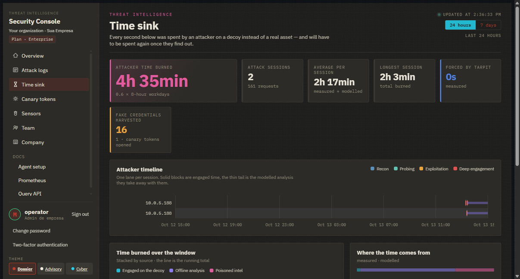Click the Longest session card
The width and height of the screenshot is (520, 279).
click(x=405, y=81)
